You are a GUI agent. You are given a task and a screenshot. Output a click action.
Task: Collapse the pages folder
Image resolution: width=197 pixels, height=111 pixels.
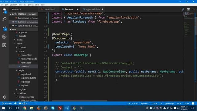[x=19, y=43]
